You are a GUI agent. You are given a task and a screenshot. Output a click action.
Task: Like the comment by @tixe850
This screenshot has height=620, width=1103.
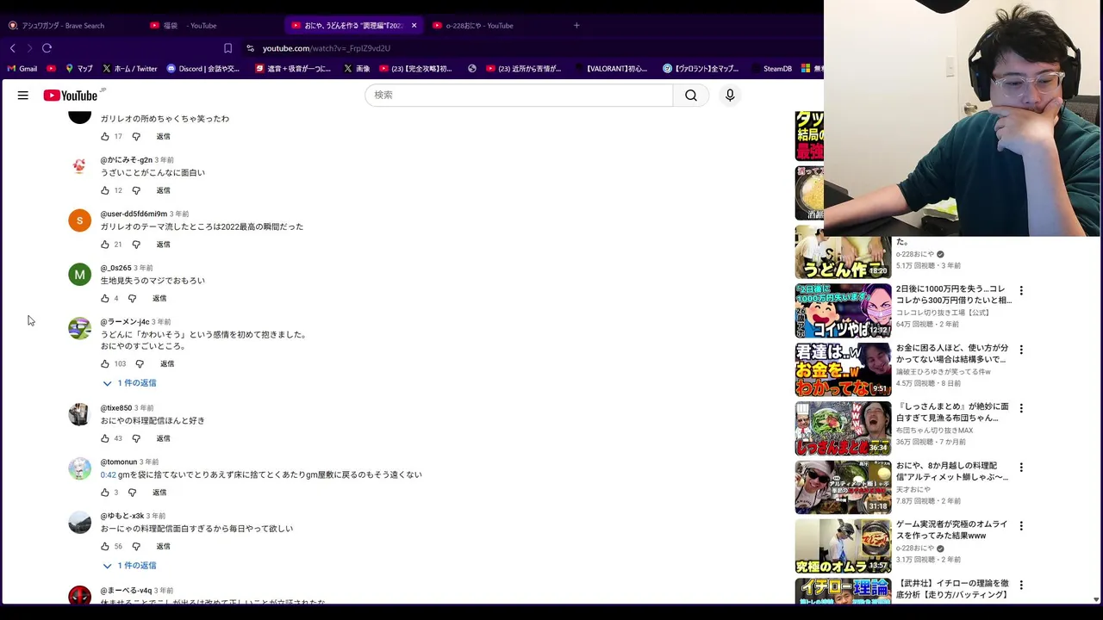tap(105, 438)
